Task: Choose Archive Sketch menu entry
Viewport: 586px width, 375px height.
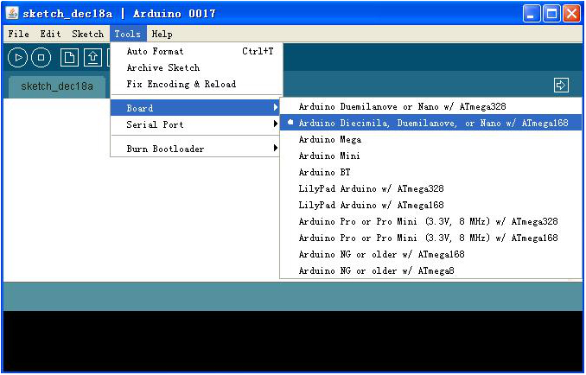Action: [163, 68]
